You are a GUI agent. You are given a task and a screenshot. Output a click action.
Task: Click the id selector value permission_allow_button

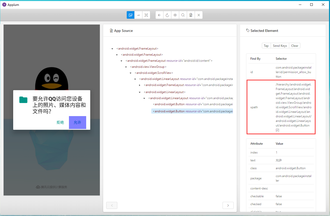294,72
